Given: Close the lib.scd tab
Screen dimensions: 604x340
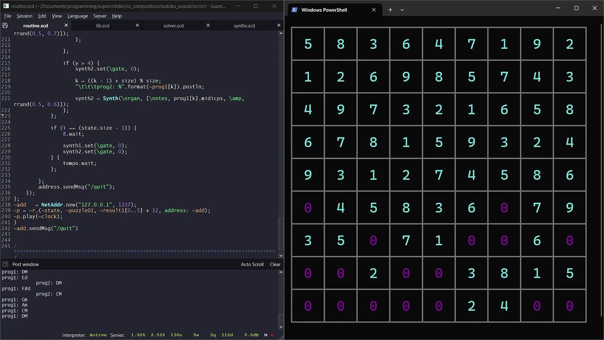Looking at the screenshot, I should (137, 25).
